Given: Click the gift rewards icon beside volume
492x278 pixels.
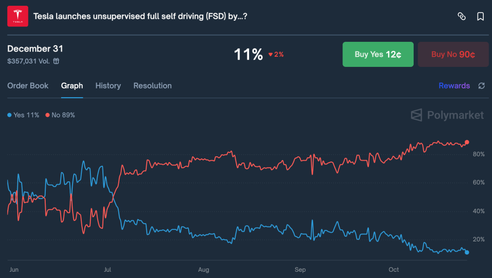Looking at the screenshot, I should point(56,61).
